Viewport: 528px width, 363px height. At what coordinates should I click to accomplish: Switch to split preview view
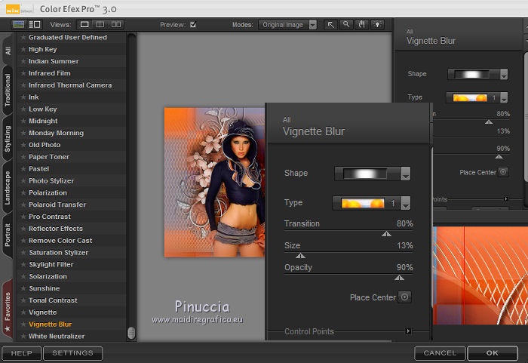click(x=101, y=25)
